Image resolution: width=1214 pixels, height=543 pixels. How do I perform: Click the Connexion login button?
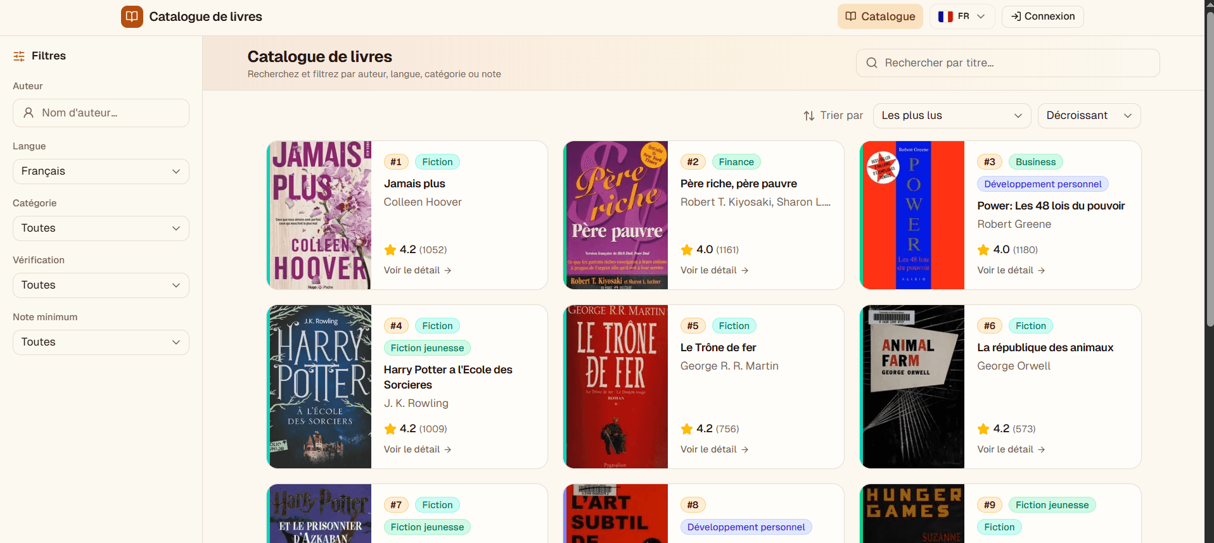click(x=1042, y=16)
